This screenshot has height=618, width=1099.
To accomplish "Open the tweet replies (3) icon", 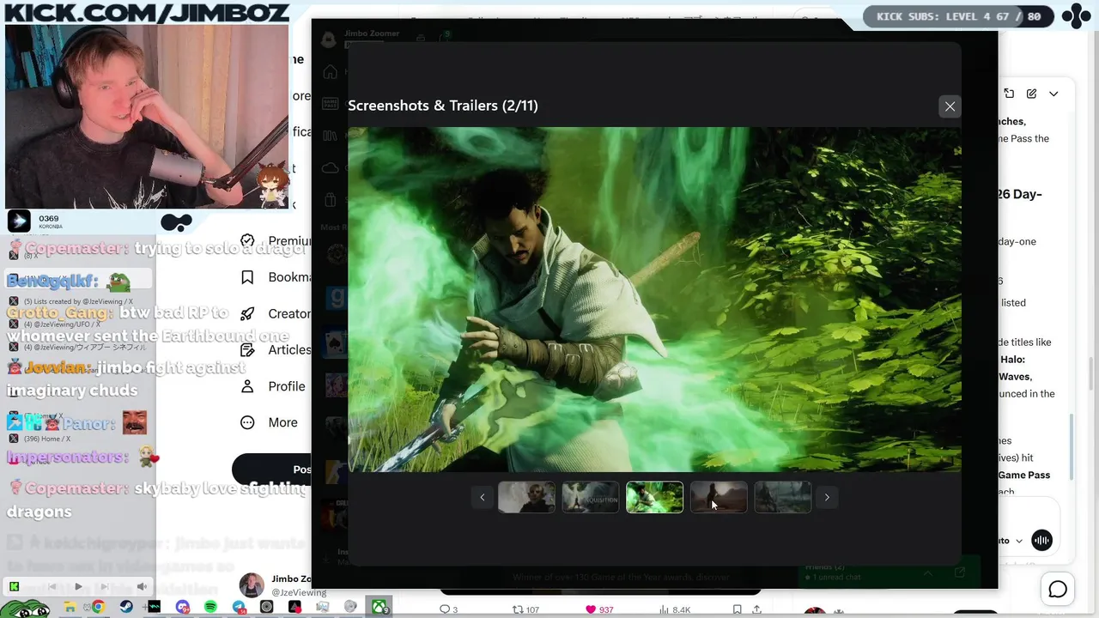I will (x=445, y=609).
